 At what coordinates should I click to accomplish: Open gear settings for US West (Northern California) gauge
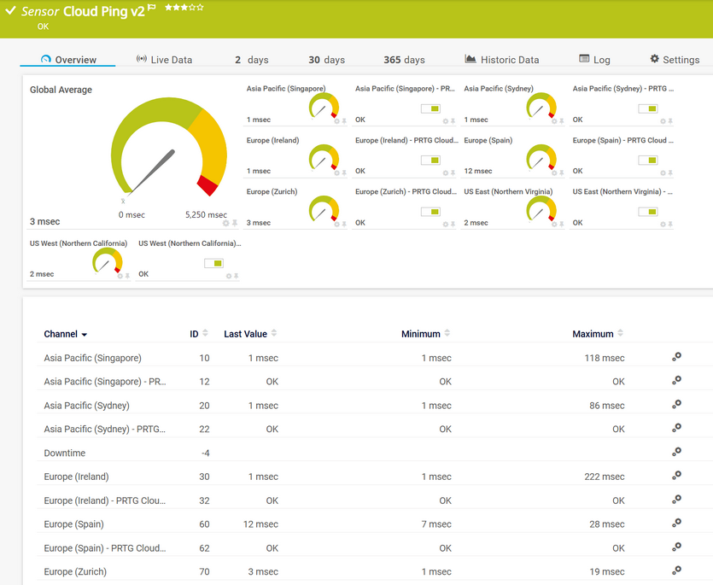(120, 276)
